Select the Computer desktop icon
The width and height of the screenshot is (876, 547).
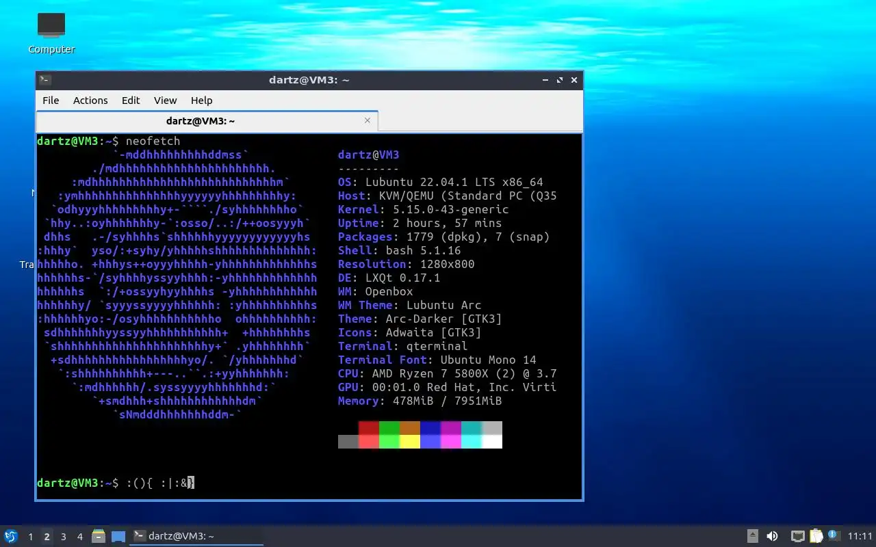[51, 34]
